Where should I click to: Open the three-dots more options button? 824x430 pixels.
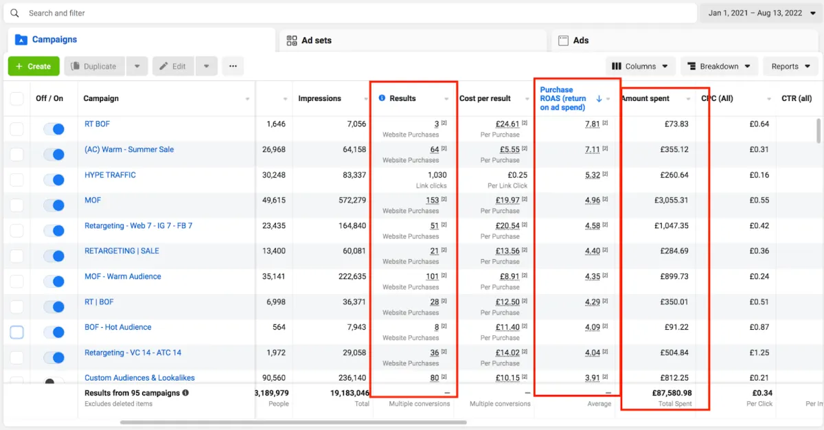click(233, 66)
